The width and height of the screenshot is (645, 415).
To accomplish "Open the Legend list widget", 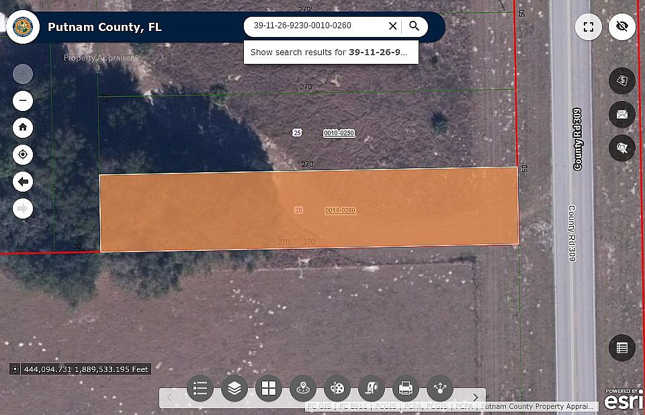I will click(x=200, y=388).
